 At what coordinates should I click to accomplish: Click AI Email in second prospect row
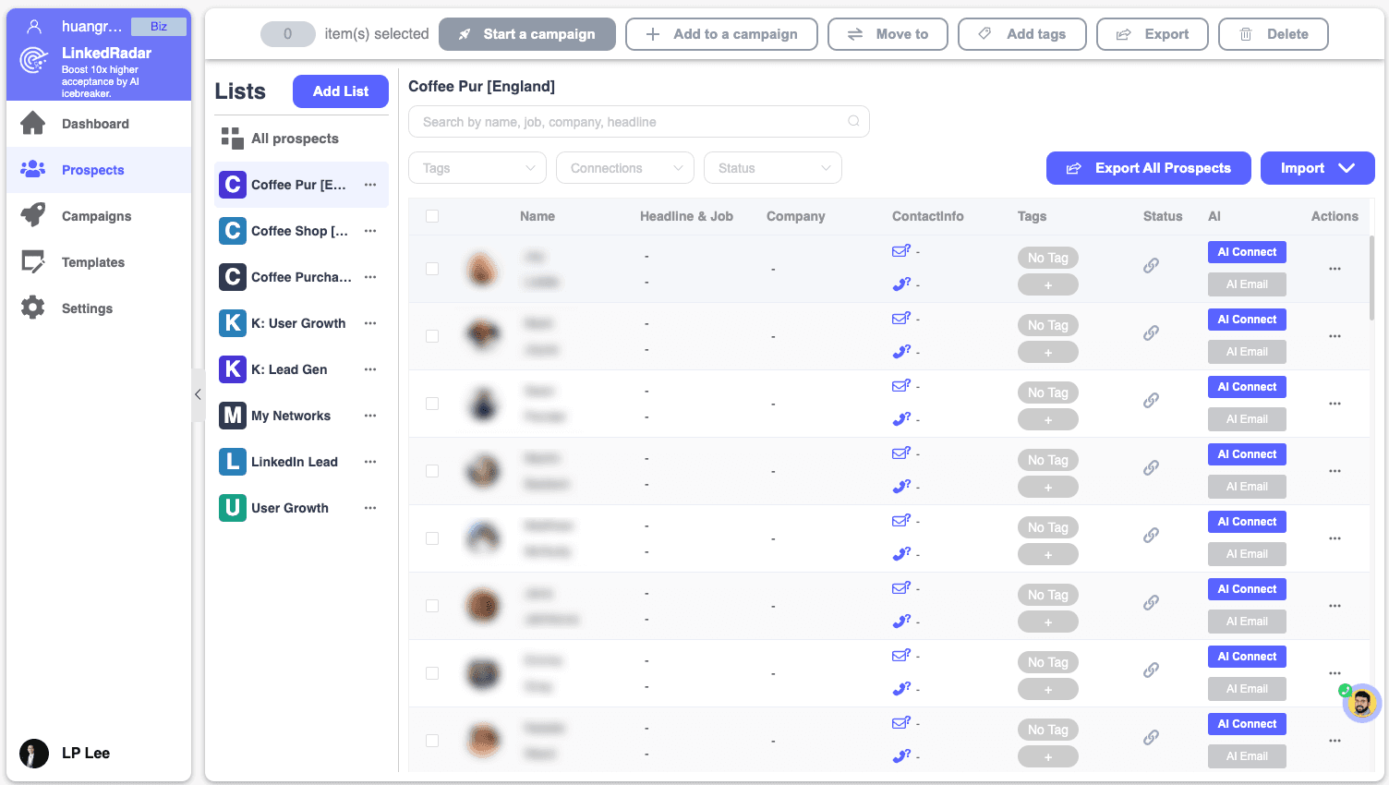[x=1247, y=352]
